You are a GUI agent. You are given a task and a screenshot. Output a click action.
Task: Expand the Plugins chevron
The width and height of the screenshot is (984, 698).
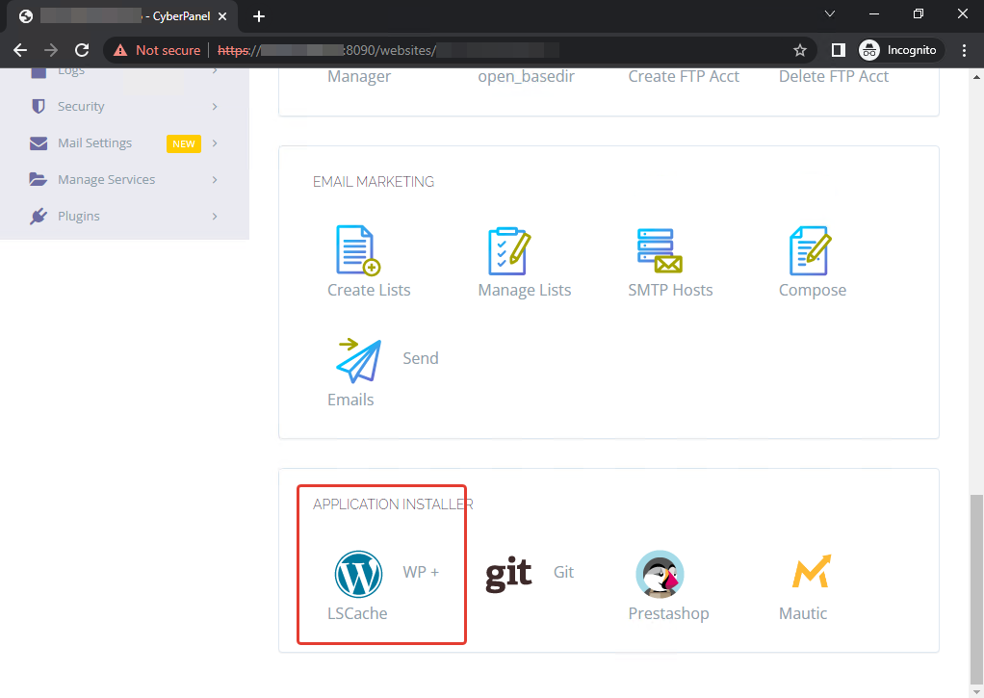pos(215,216)
